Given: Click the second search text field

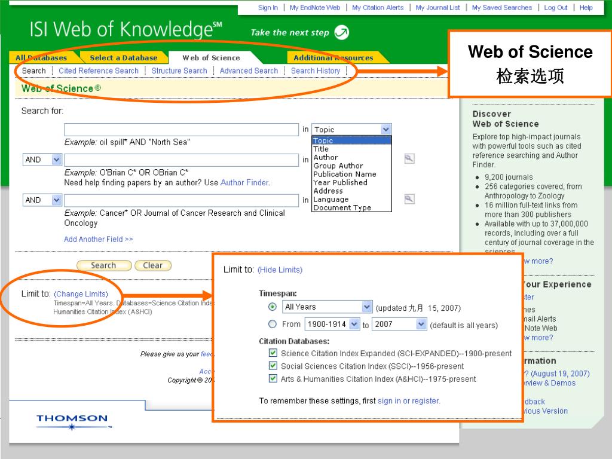Looking at the screenshot, I should tap(182, 160).
